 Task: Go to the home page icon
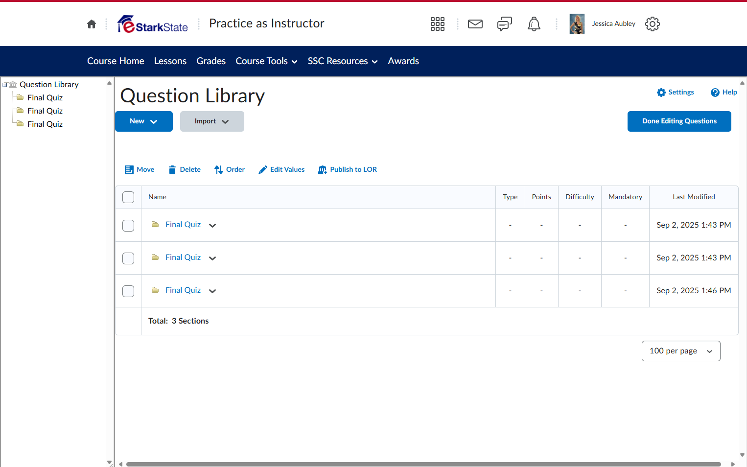(92, 24)
